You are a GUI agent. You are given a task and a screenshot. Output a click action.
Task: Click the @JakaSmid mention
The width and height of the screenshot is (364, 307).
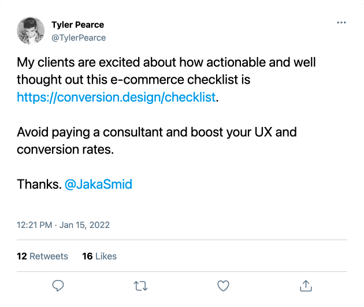tap(98, 184)
